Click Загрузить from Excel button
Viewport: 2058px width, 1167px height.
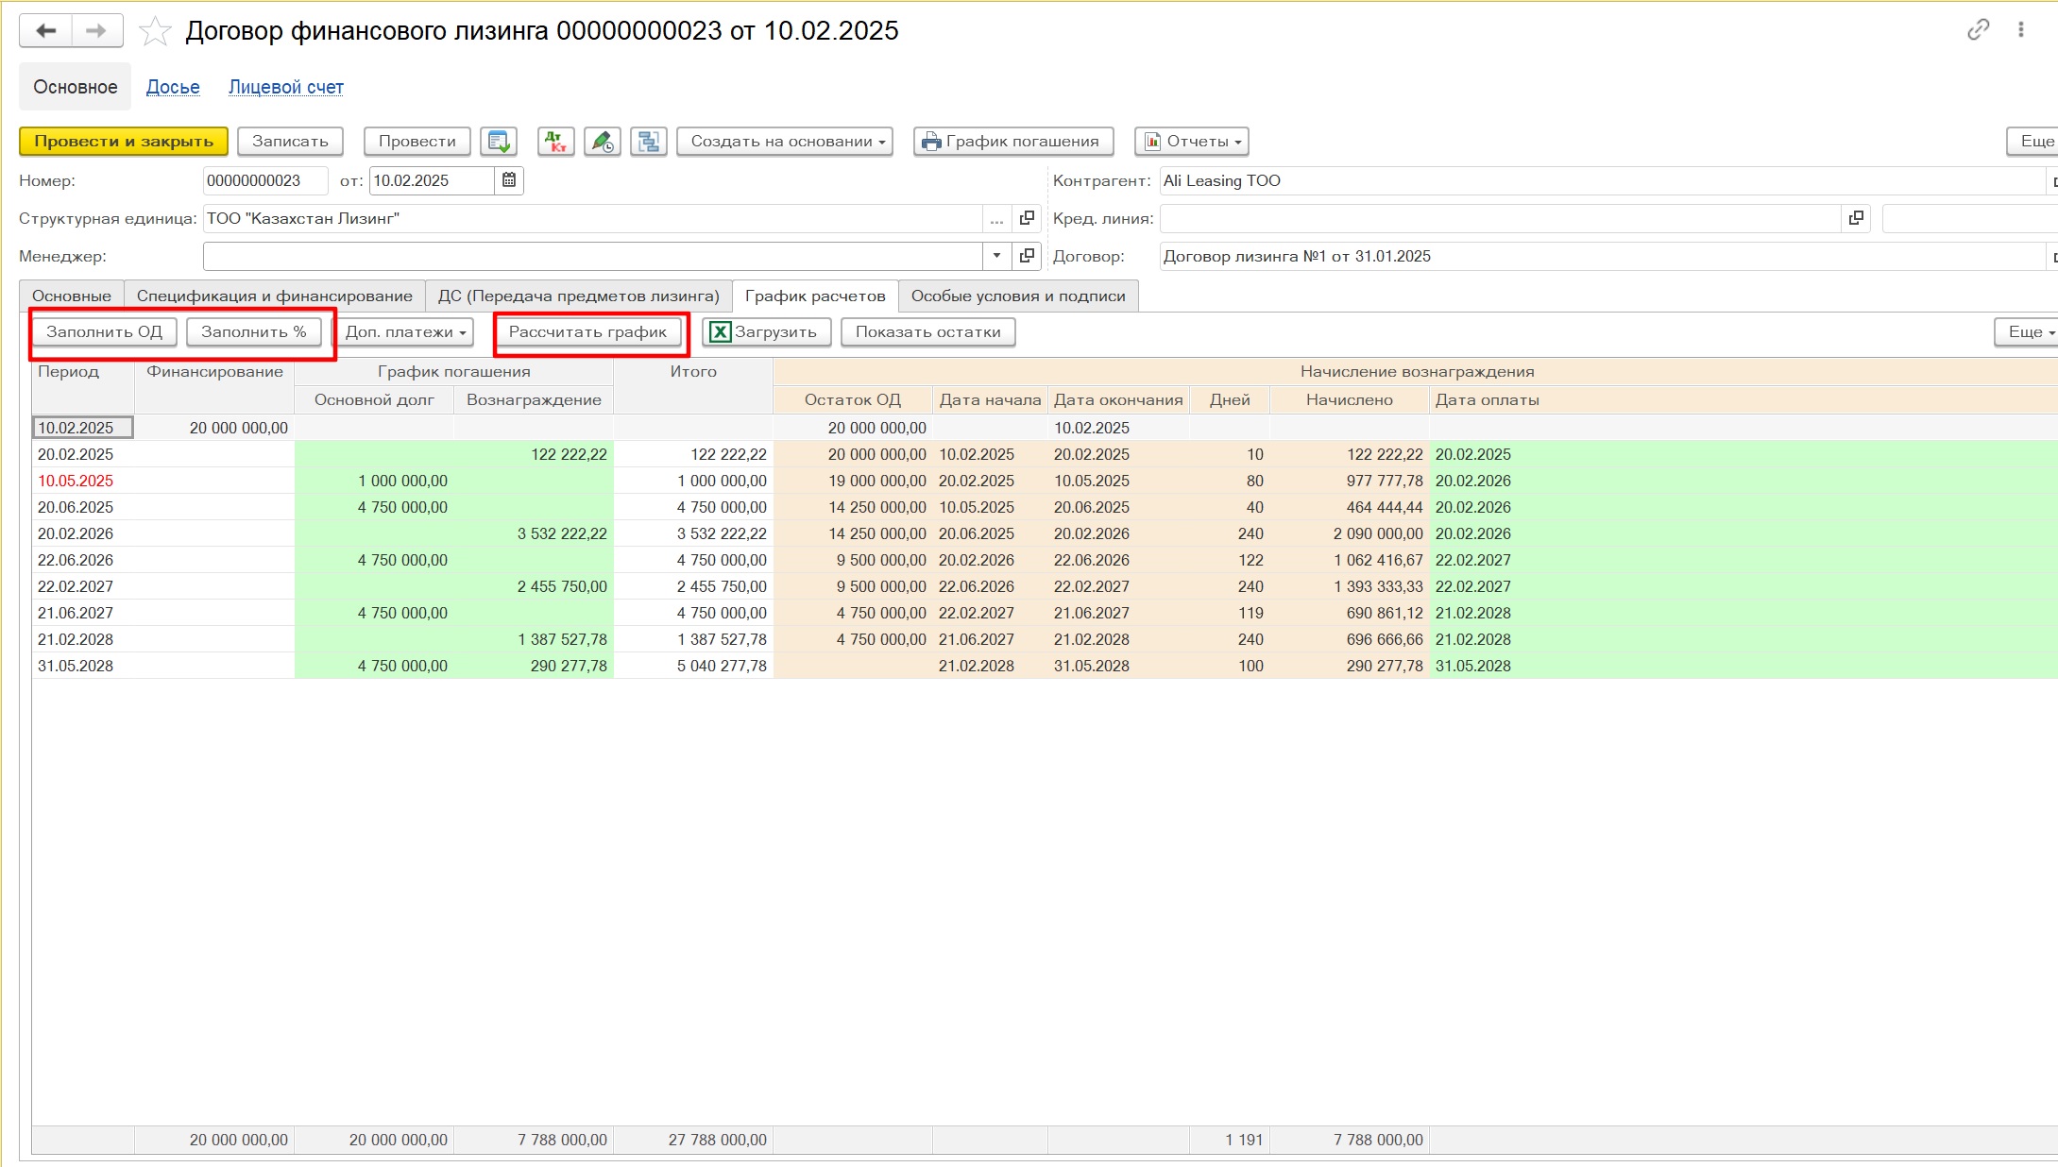pos(766,332)
